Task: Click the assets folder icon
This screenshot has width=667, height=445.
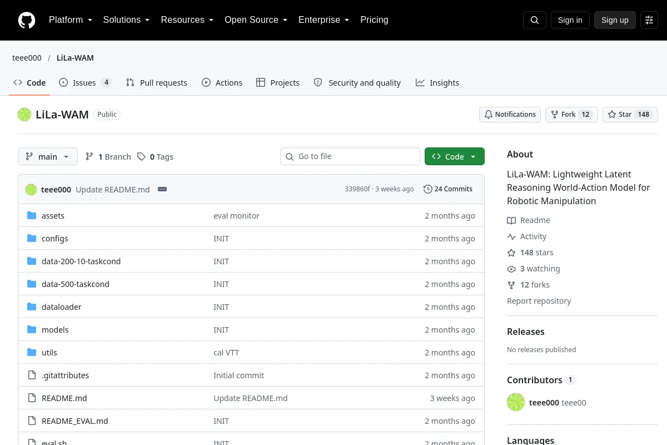Action: tap(32, 216)
